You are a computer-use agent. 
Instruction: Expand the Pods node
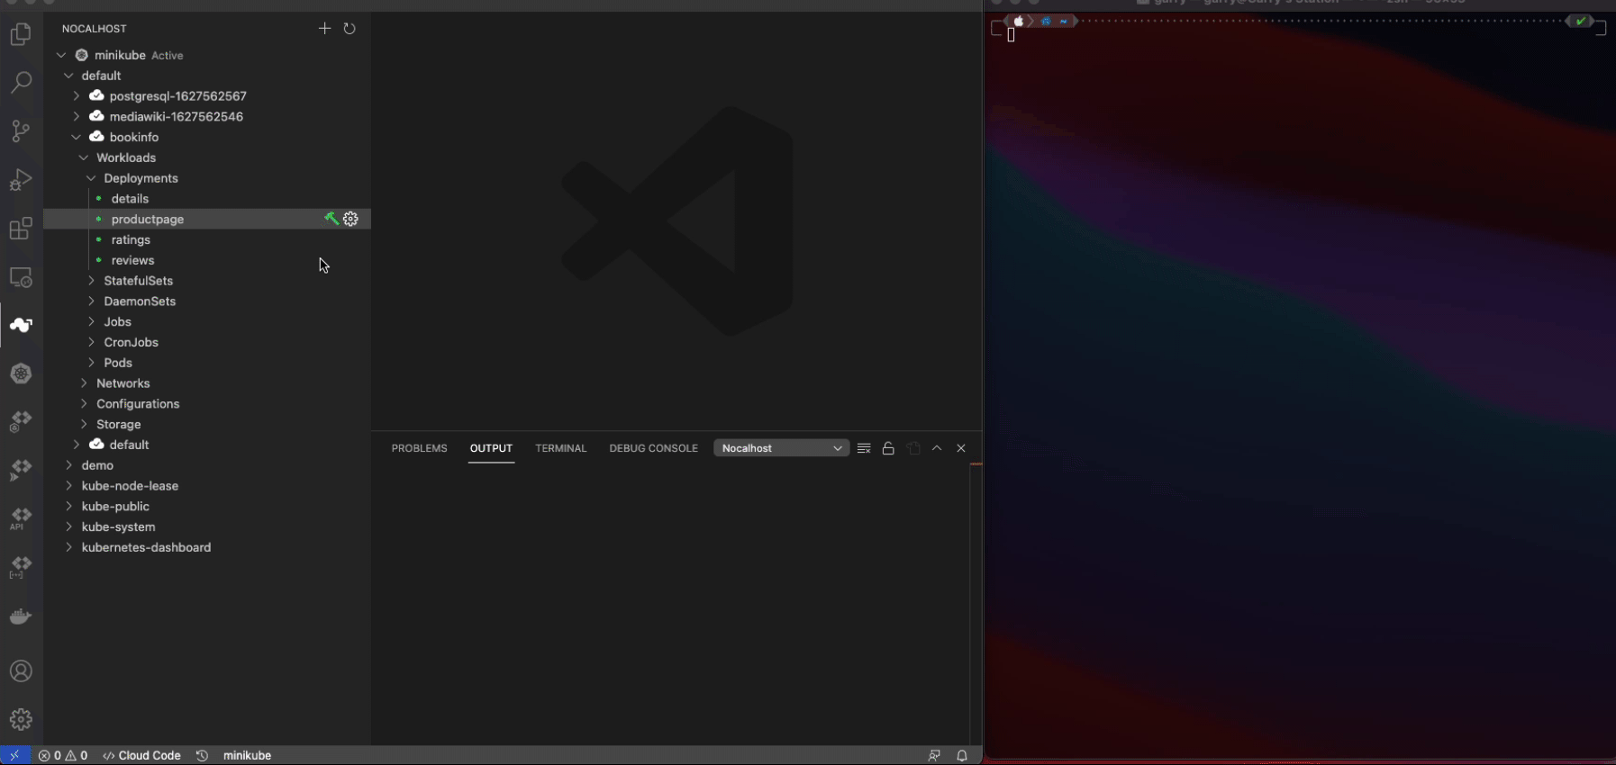click(x=91, y=363)
